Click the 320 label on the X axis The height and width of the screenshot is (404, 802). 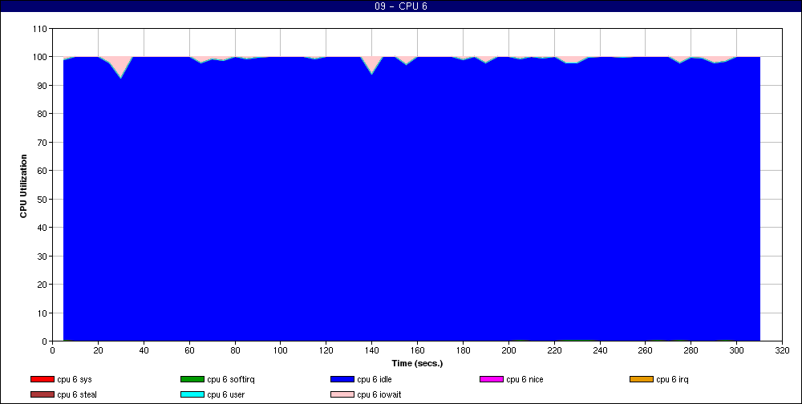[782, 350]
